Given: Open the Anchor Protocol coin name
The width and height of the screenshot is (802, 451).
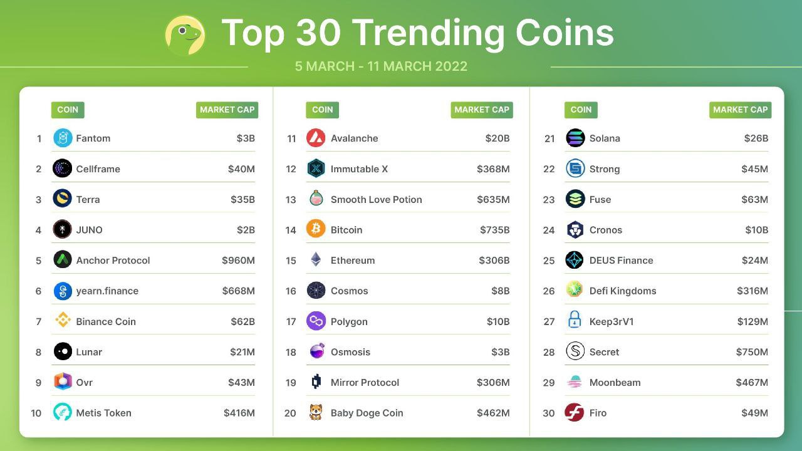Looking at the screenshot, I should [113, 260].
